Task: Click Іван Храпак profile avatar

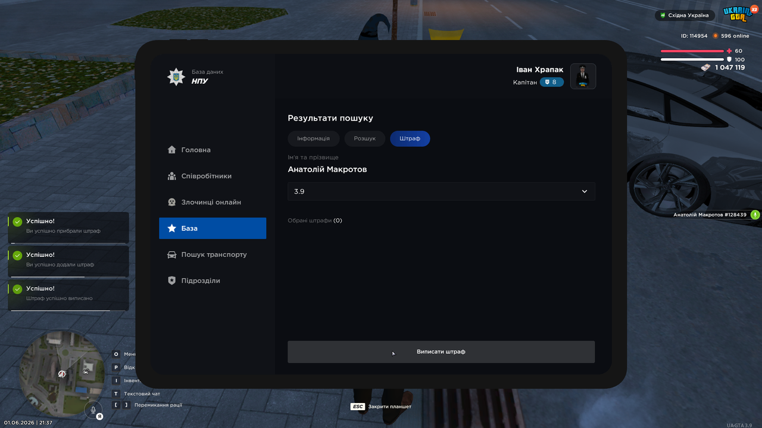Action: click(583, 77)
